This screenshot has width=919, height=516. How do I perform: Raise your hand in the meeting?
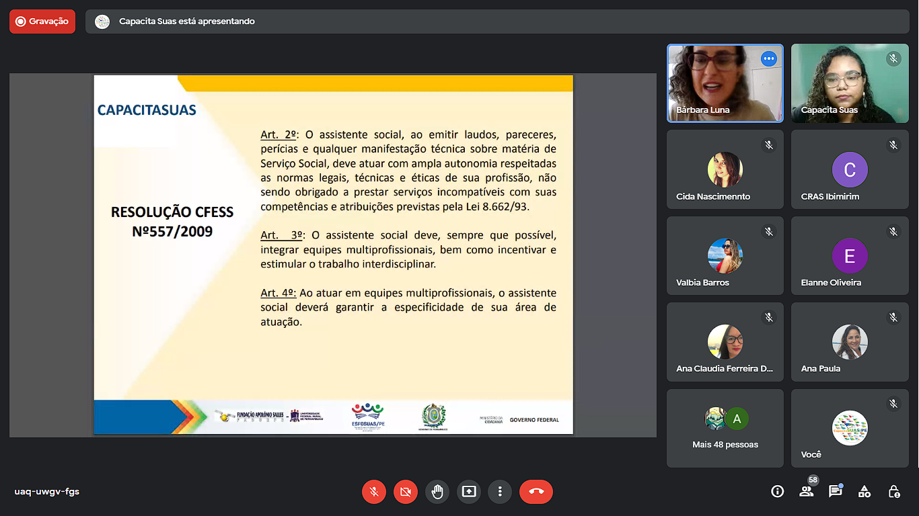coord(437,492)
